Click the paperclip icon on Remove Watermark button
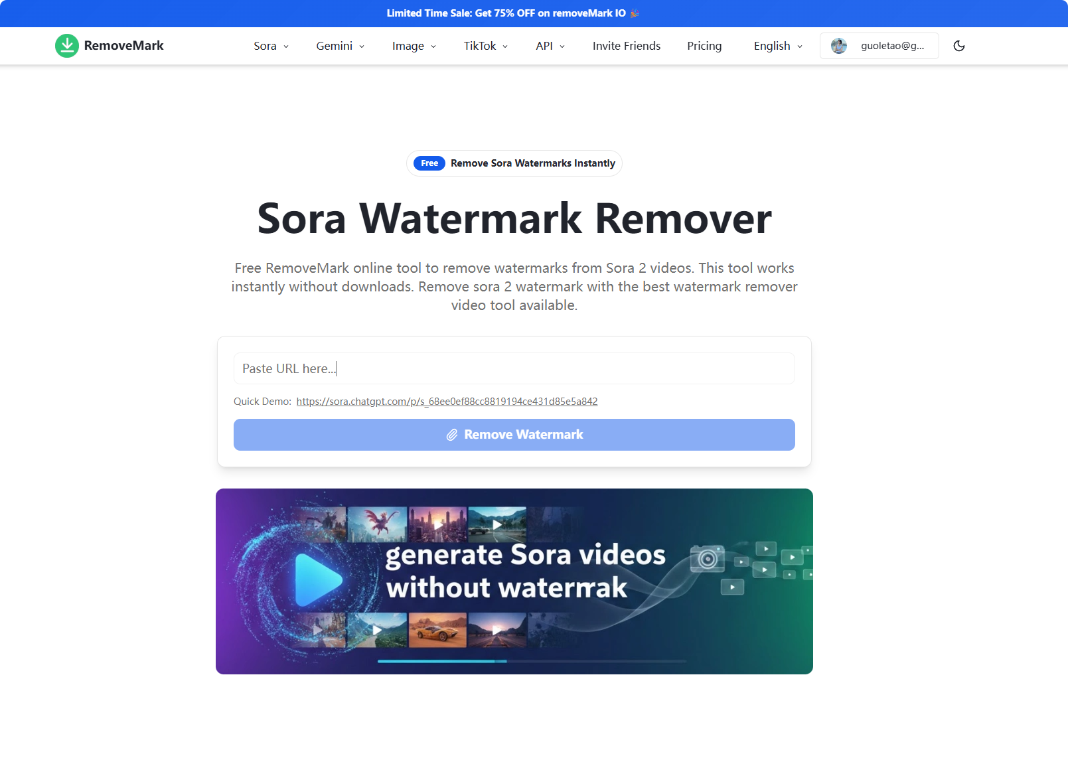 click(452, 435)
